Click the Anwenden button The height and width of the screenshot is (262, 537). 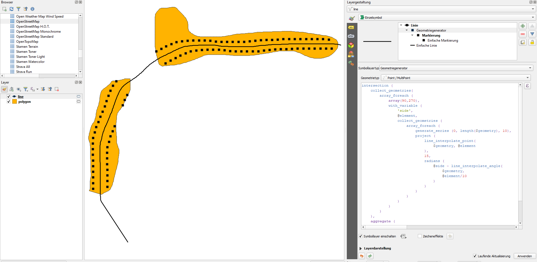525,256
